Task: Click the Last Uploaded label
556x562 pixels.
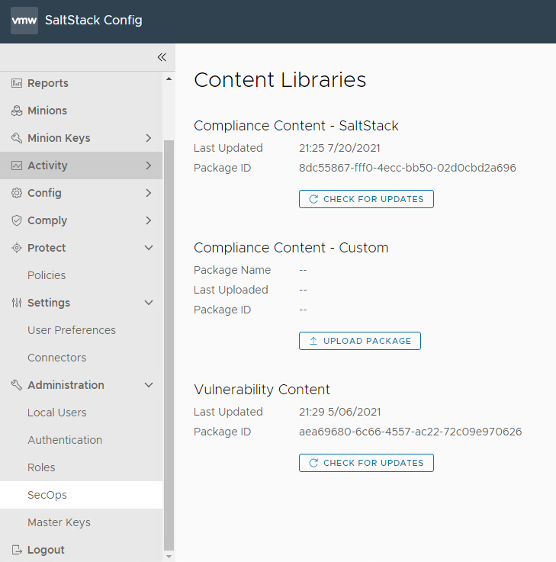Action: point(231,290)
